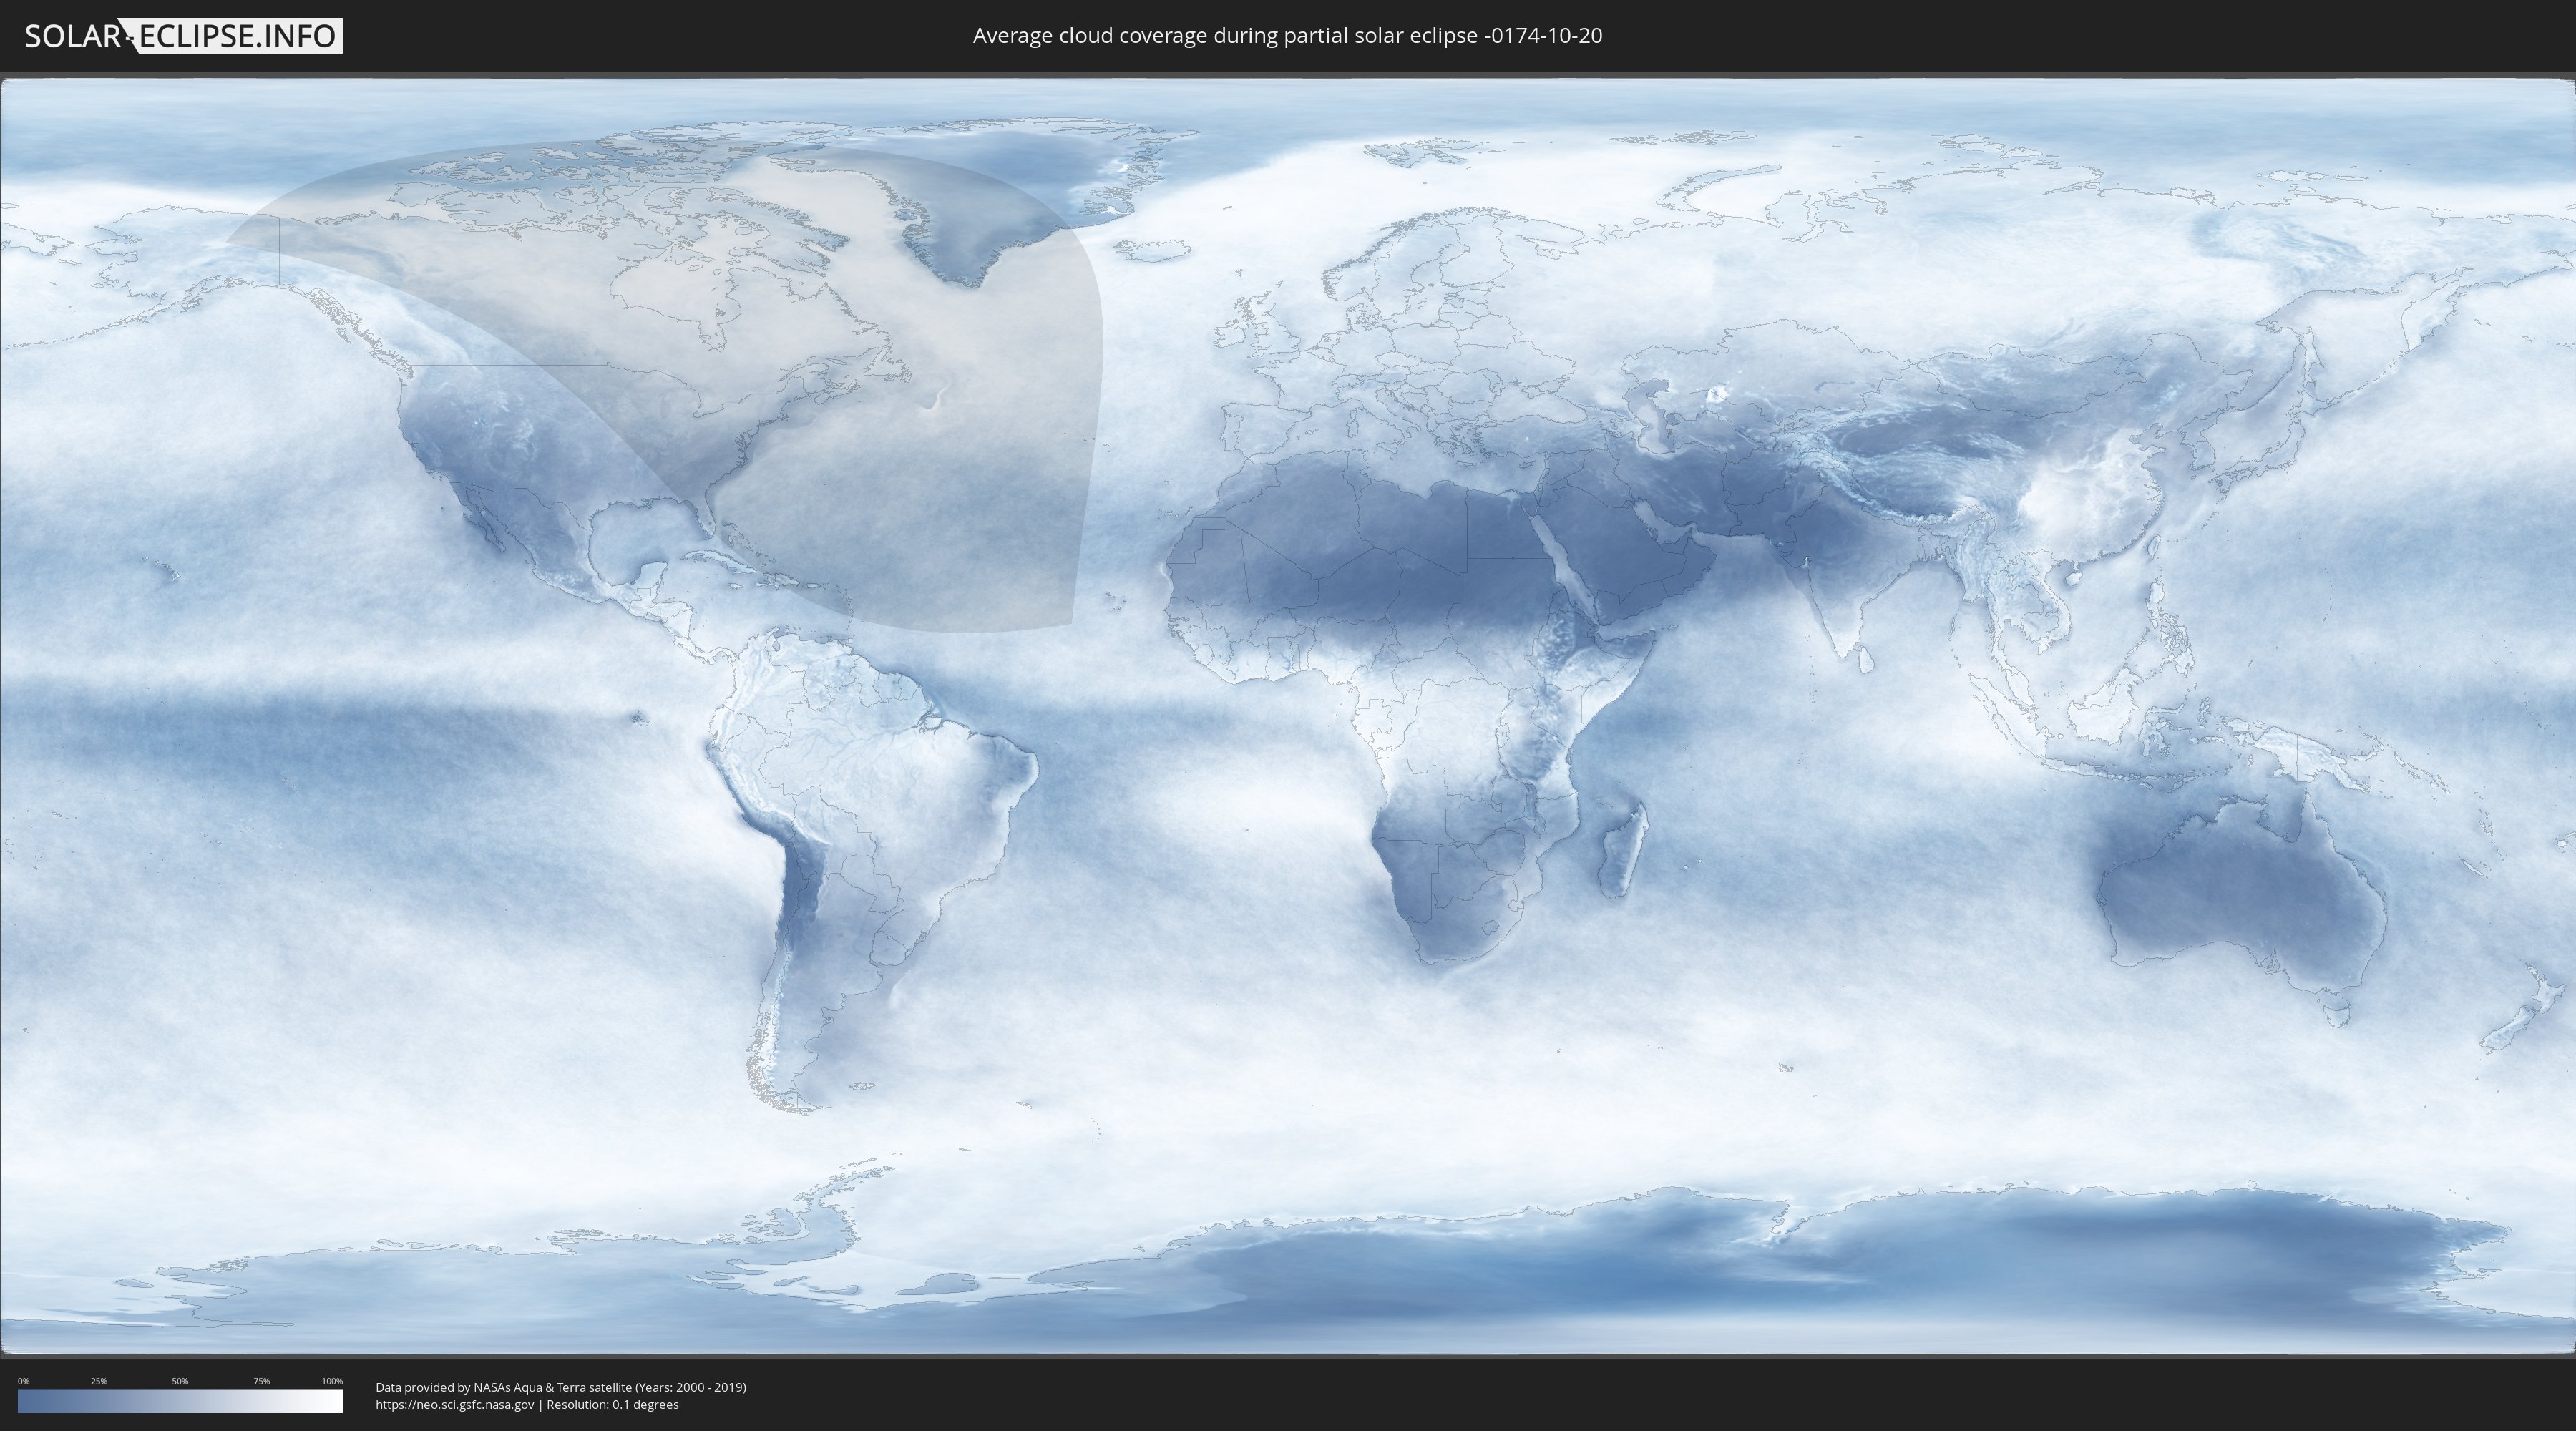Click the 0% label on the legend

(x=23, y=1381)
